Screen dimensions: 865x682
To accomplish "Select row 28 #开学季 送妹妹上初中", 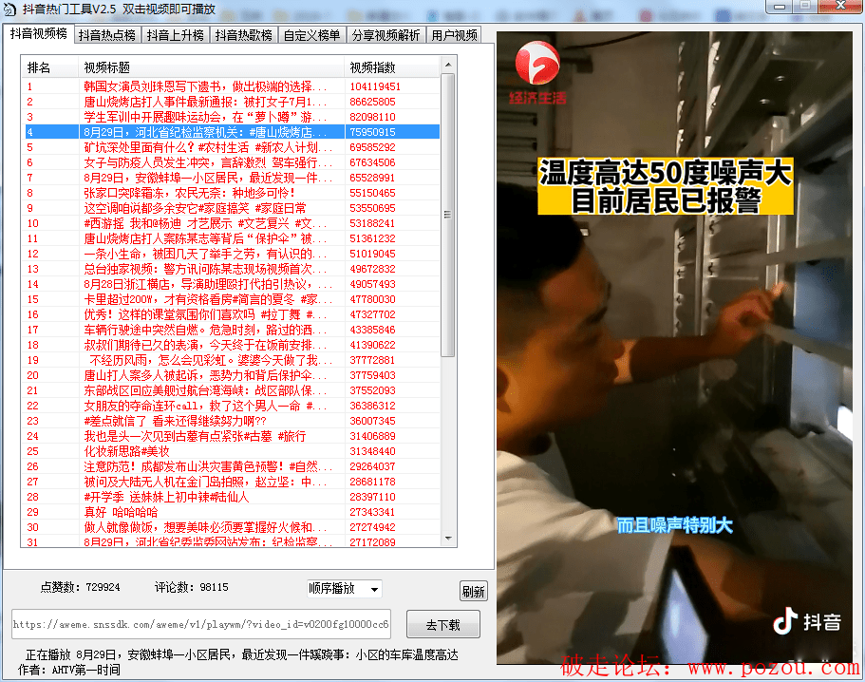I will (233, 496).
